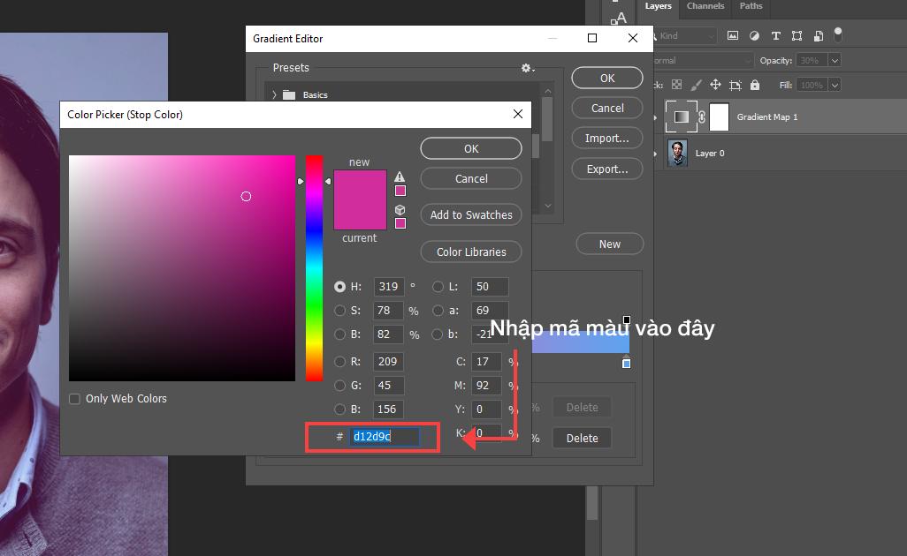The image size is (907, 556).
Task: Open the Opacity dropdown in Layers panel
Action: point(834,59)
